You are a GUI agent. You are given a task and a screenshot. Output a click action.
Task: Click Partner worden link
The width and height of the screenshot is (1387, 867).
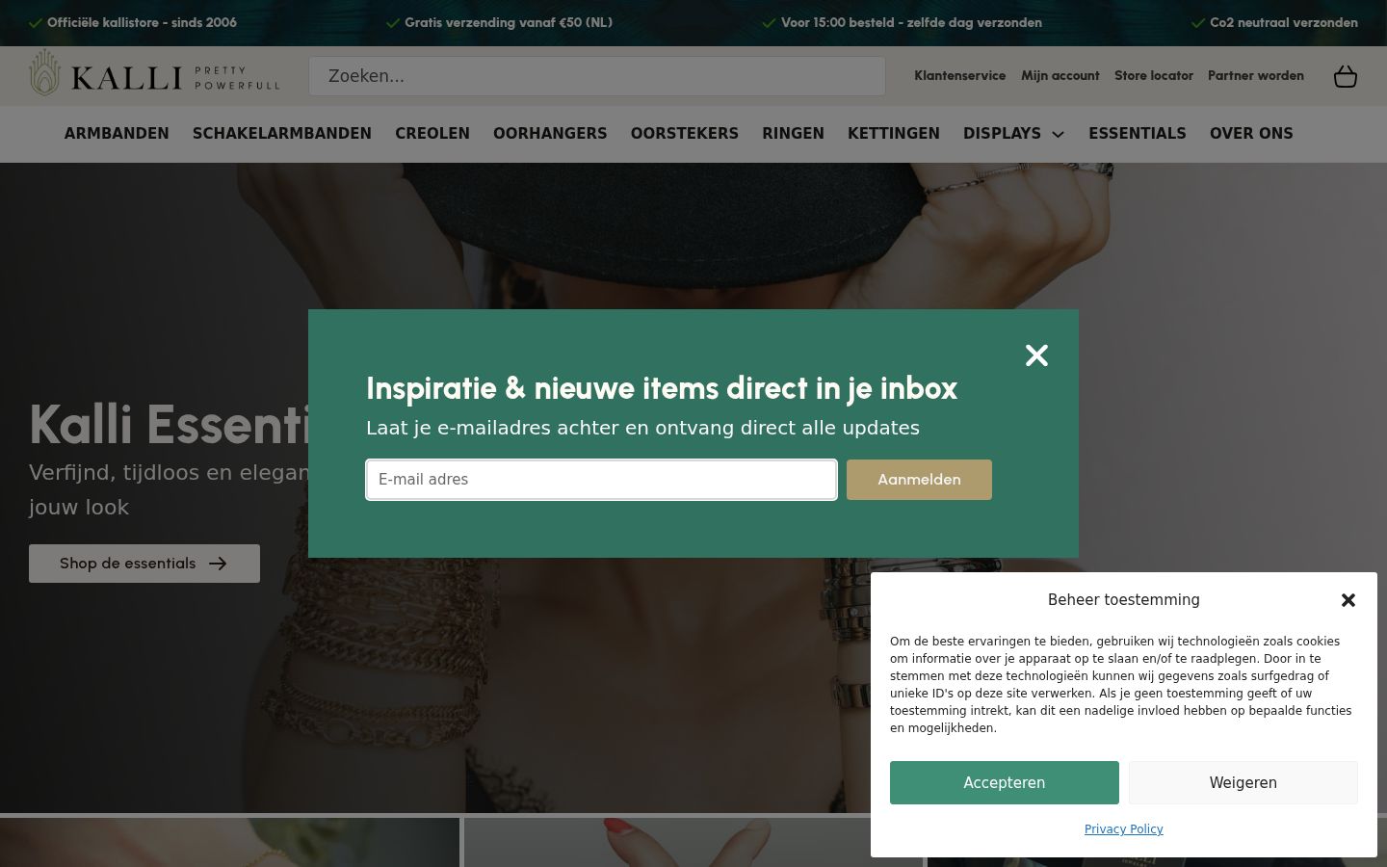click(x=1256, y=75)
